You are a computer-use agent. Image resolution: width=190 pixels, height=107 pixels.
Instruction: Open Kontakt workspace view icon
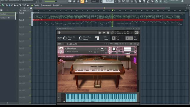(108, 32)
